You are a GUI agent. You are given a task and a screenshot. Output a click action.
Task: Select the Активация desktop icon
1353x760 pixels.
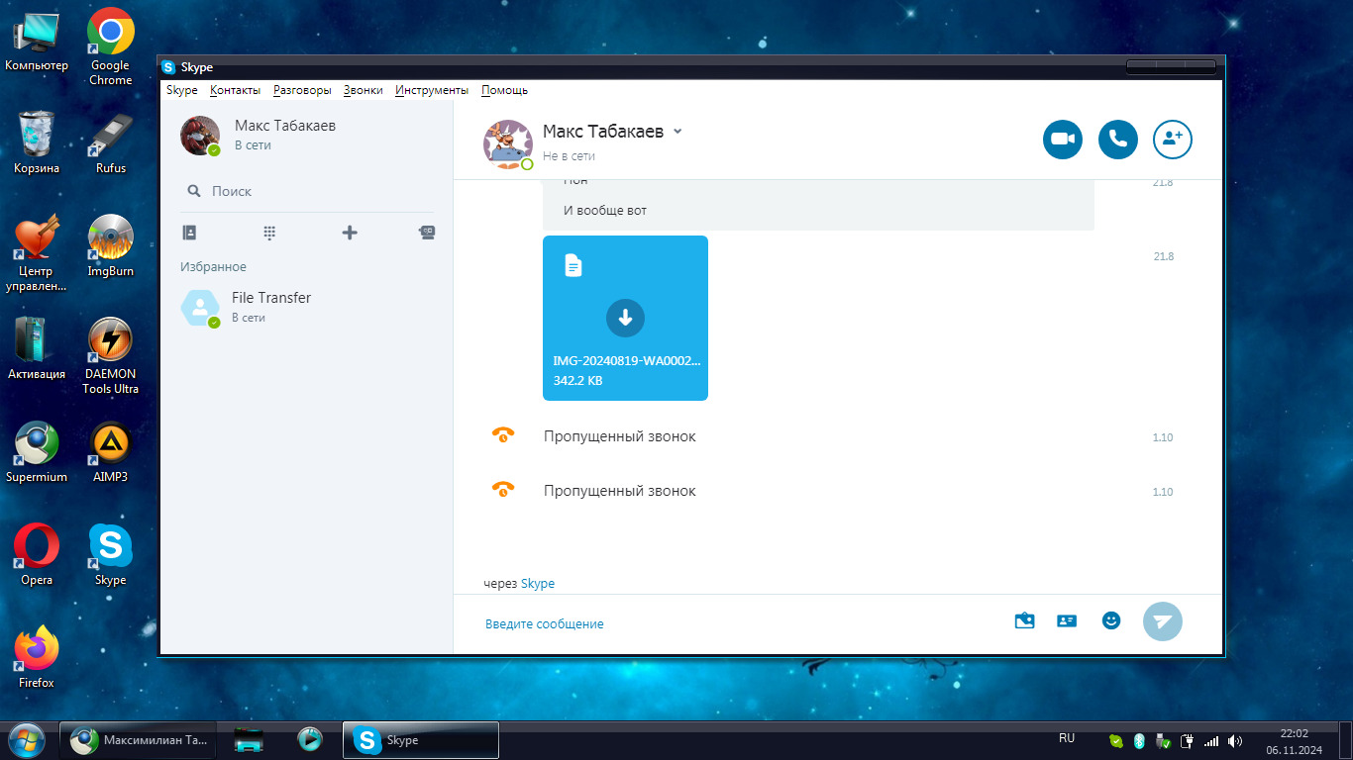coord(37,349)
